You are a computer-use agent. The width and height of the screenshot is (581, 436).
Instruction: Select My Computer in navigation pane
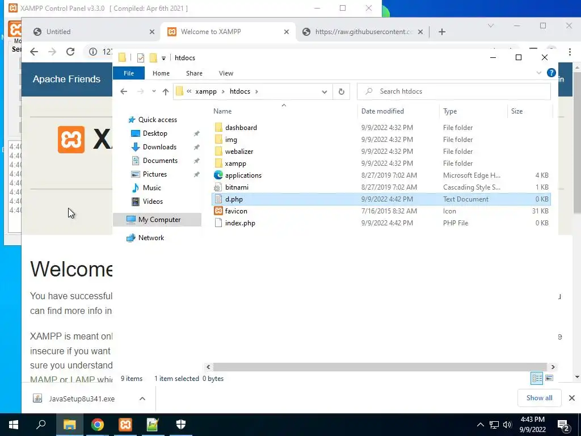coord(157,220)
